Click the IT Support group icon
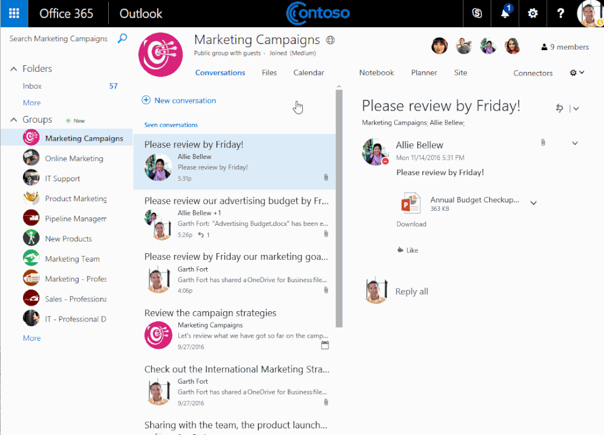The height and width of the screenshot is (435, 604). [x=31, y=178]
